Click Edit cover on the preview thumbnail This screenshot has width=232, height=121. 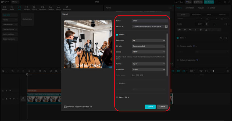[x=71, y=23]
